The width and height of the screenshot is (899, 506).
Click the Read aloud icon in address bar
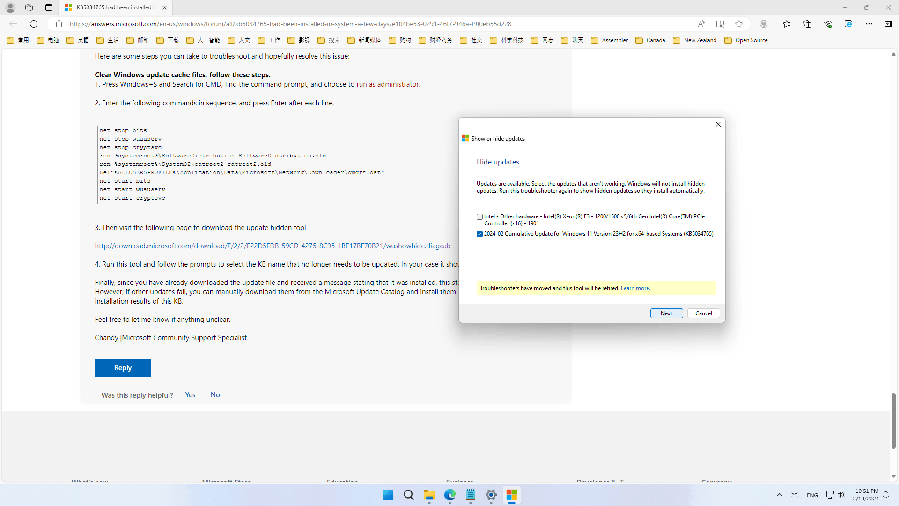point(701,24)
